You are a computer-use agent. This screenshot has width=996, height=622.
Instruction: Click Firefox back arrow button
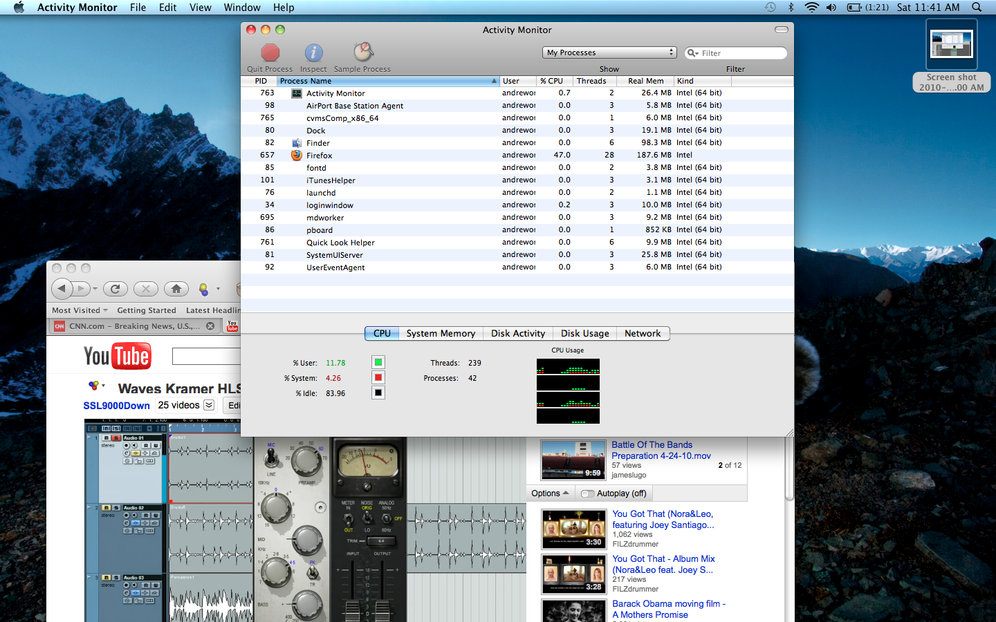[62, 288]
